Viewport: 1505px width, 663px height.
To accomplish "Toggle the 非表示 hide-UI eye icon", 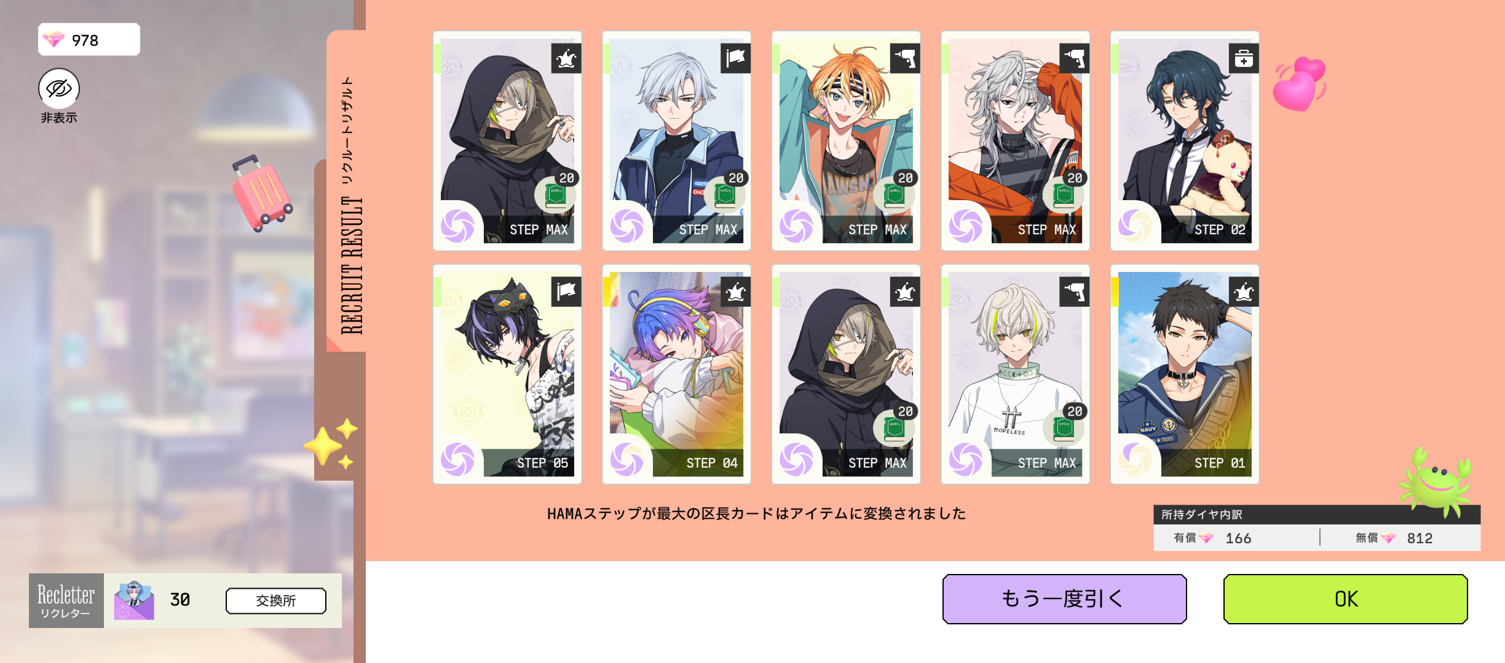I will (59, 89).
